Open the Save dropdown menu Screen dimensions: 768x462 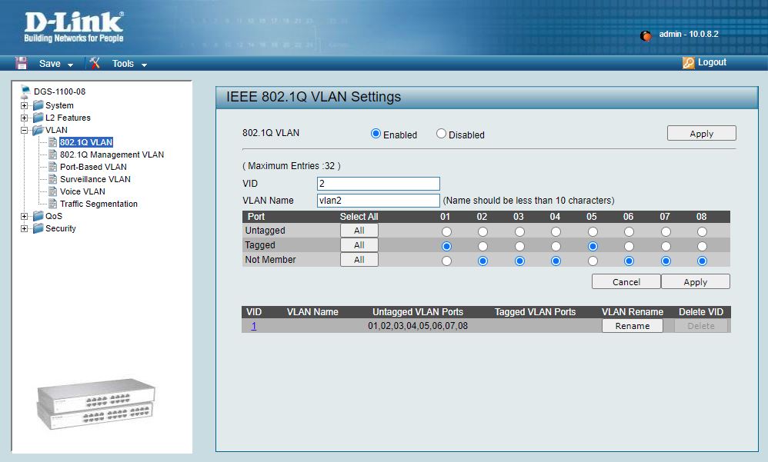click(56, 64)
